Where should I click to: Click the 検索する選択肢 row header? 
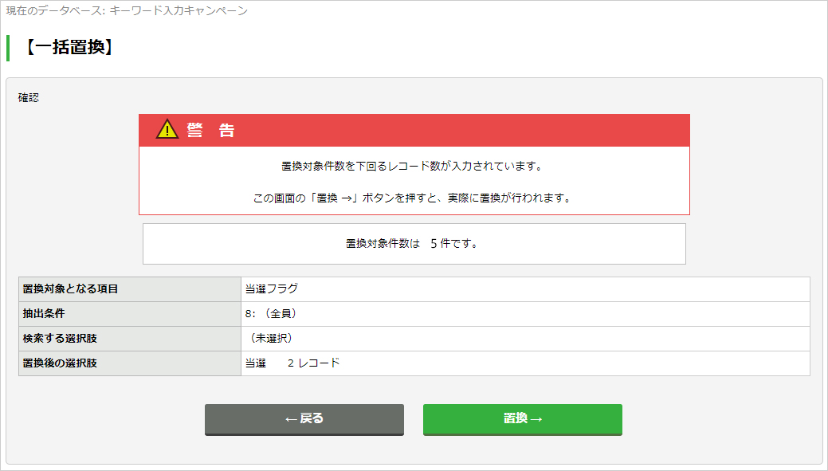point(130,339)
